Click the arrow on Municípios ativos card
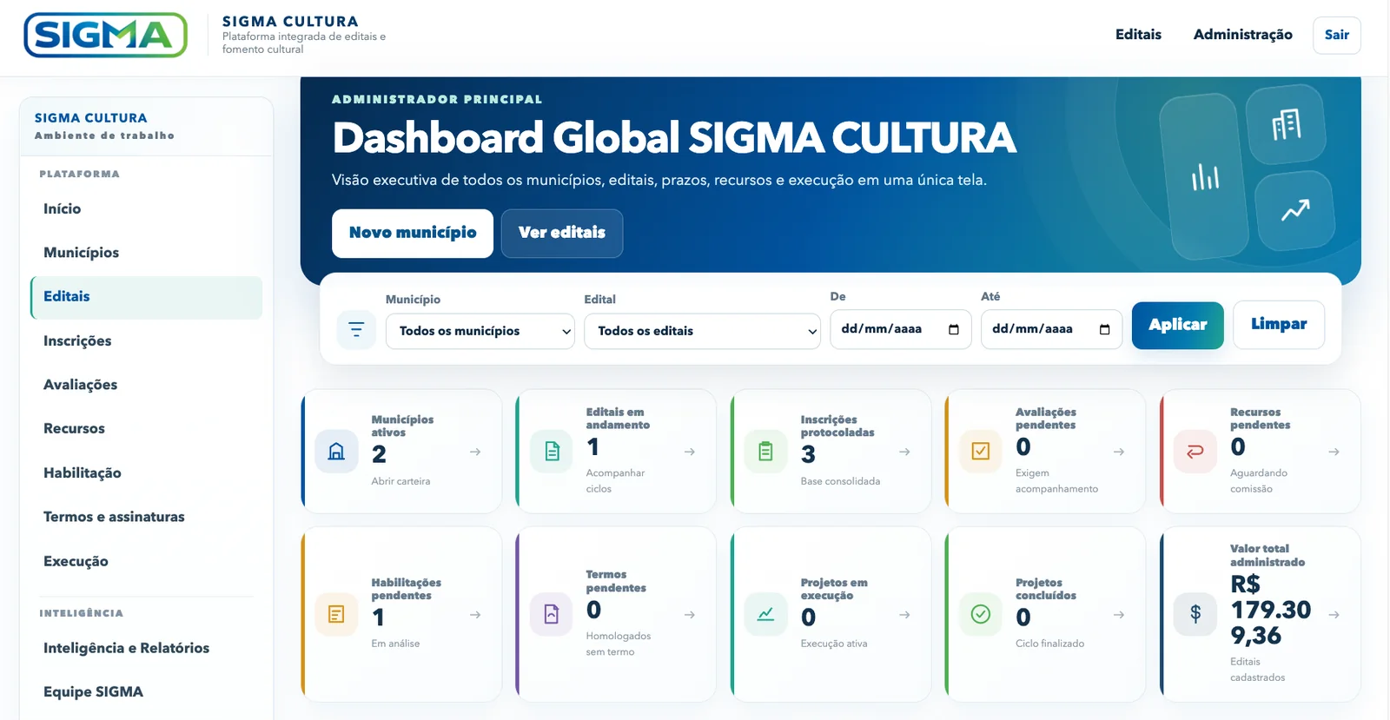The height and width of the screenshot is (720, 1390). [x=475, y=452]
